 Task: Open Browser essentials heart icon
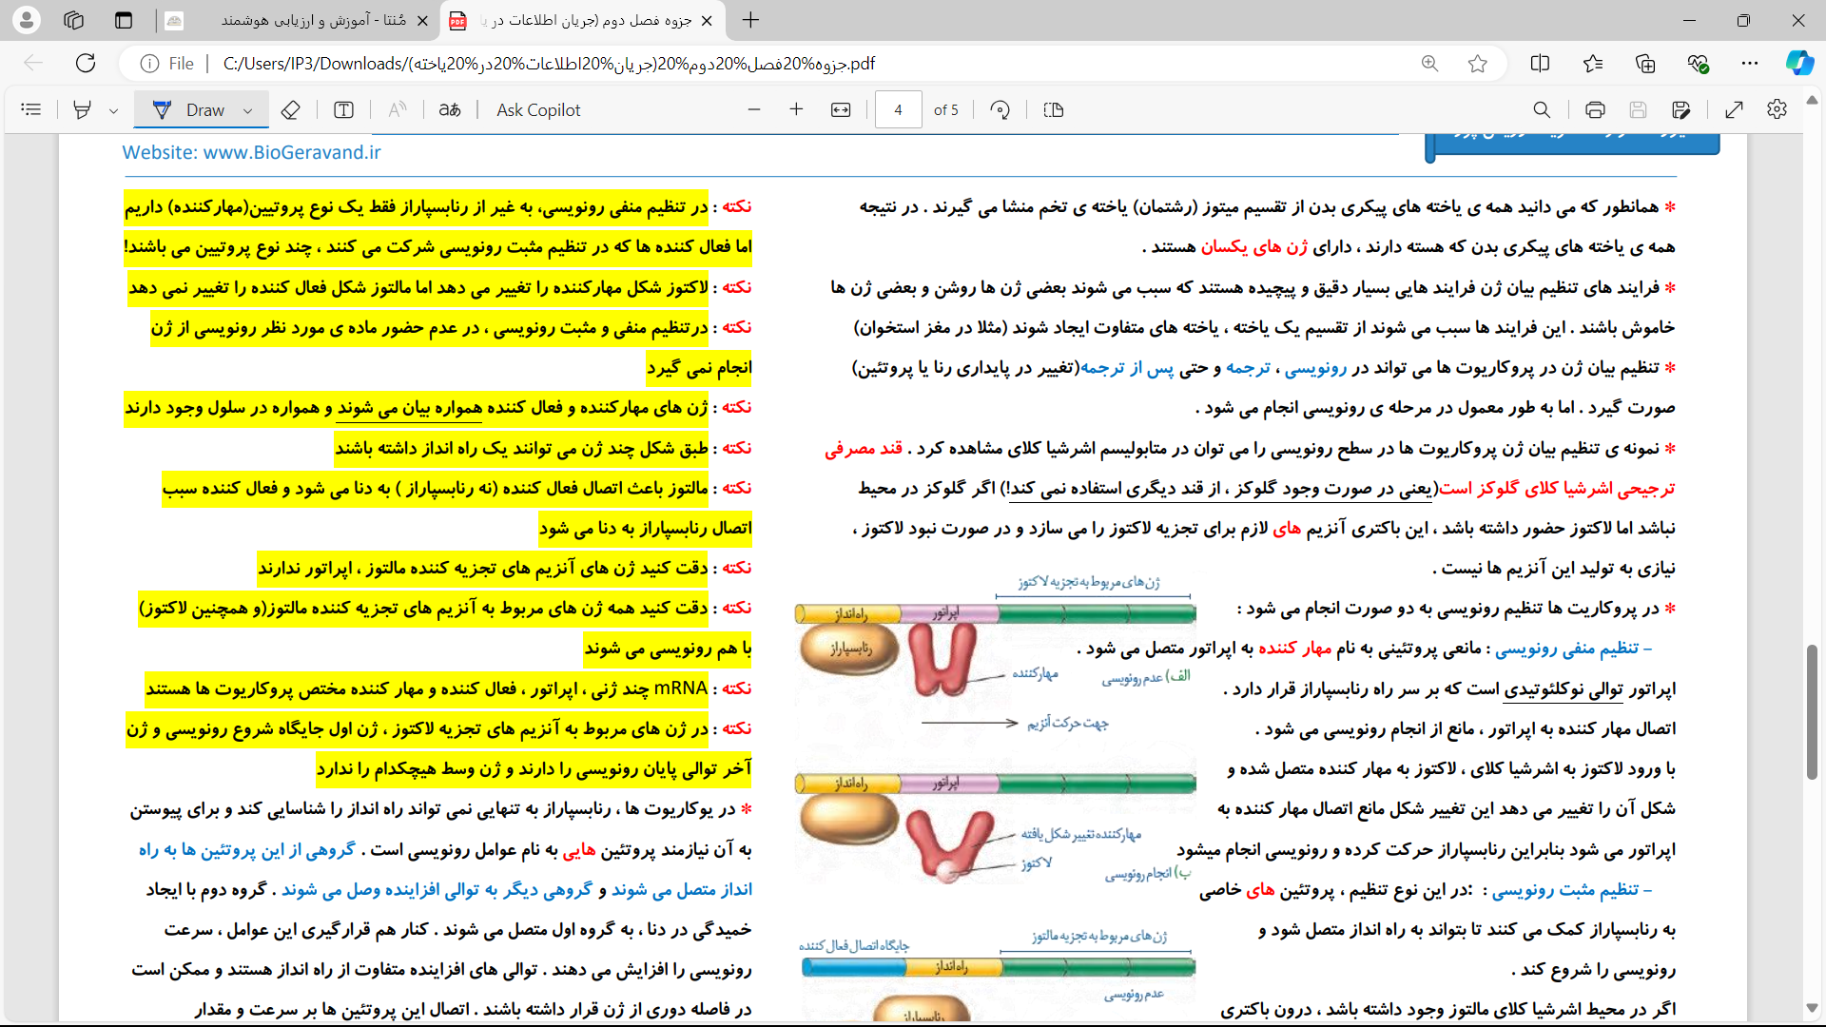coord(1698,64)
